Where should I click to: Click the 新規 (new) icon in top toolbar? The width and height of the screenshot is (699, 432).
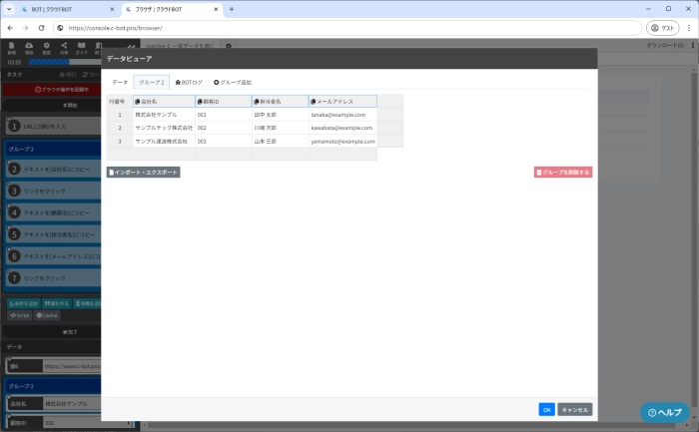coord(11,46)
